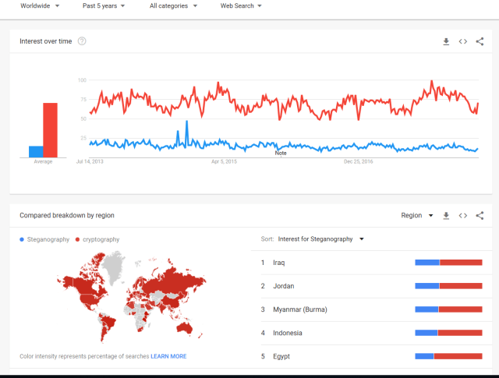Open embed code for region breakdown
The width and height of the screenshot is (499, 378).
pyautogui.click(x=463, y=216)
